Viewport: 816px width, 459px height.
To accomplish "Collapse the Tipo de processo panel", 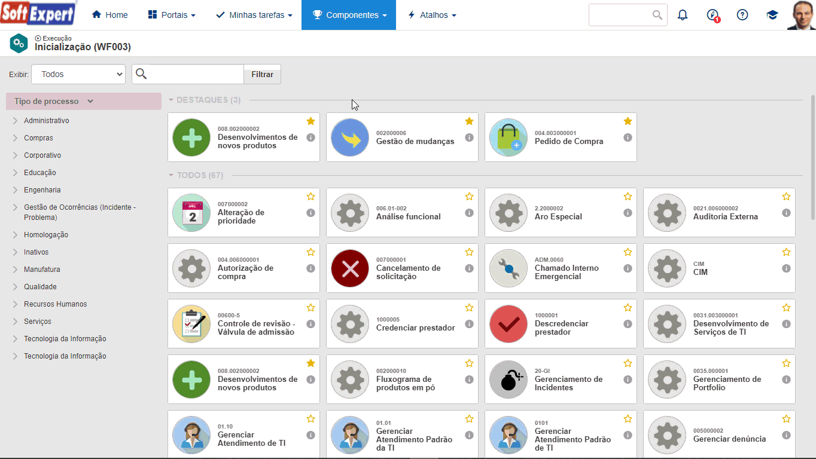I will click(84, 102).
